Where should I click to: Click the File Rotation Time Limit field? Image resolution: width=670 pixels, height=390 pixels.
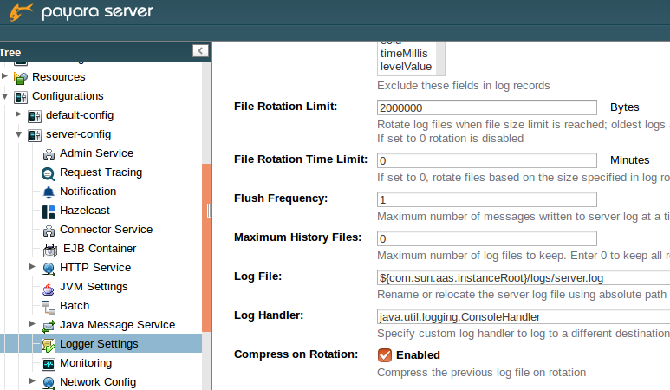pyautogui.click(x=487, y=160)
